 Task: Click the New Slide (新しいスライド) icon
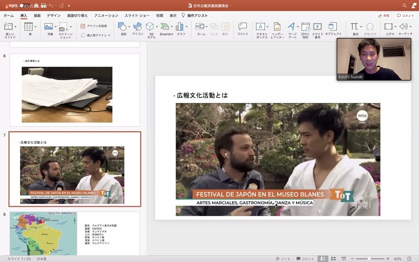pos(8,26)
